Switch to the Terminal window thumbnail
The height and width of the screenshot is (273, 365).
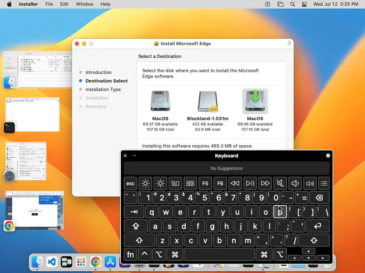click(32, 115)
